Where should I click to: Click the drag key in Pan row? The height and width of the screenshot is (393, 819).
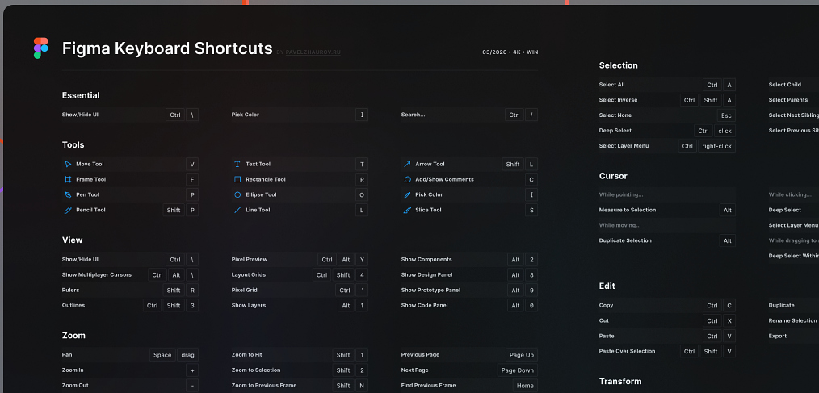click(x=188, y=355)
